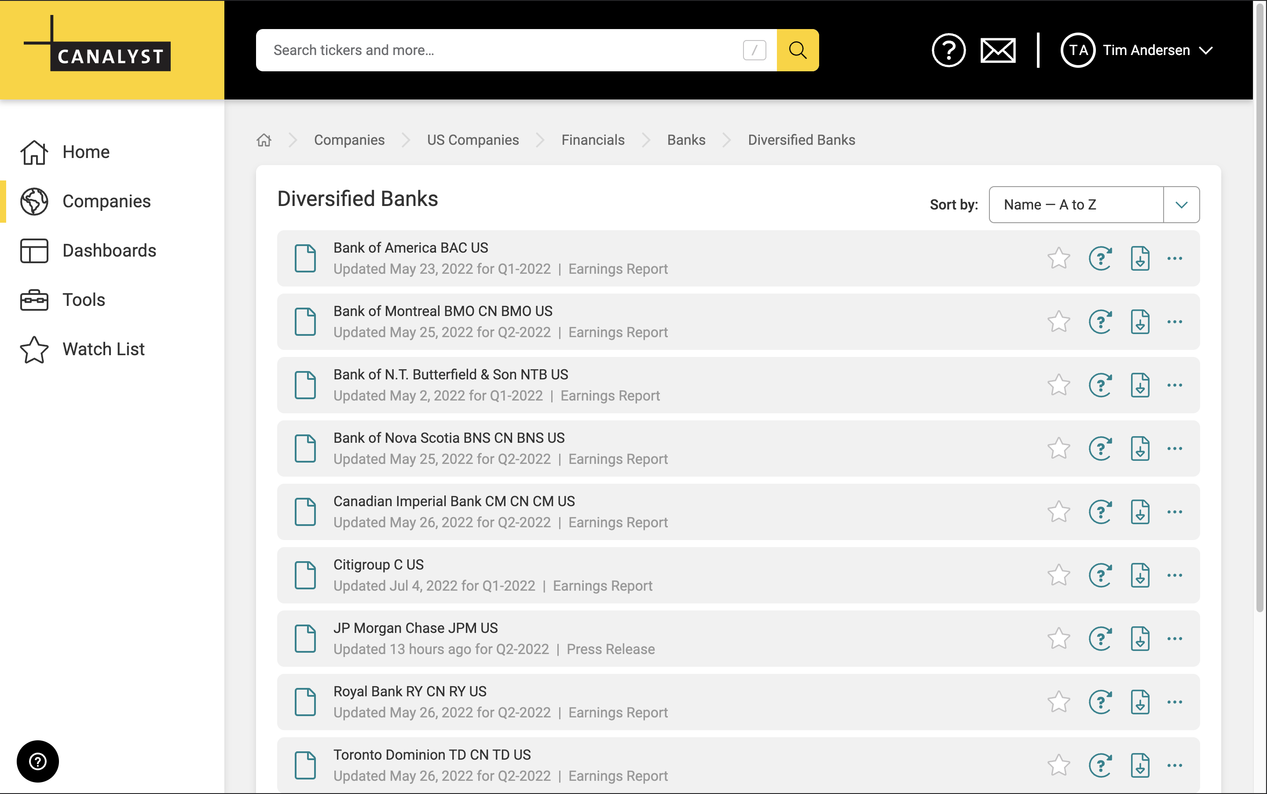This screenshot has height=794, width=1267.
Task: Click the yellow search magnifier button
Action: point(797,50)
